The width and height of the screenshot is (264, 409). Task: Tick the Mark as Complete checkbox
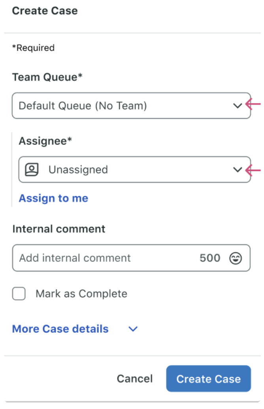[x=19, y=294]
